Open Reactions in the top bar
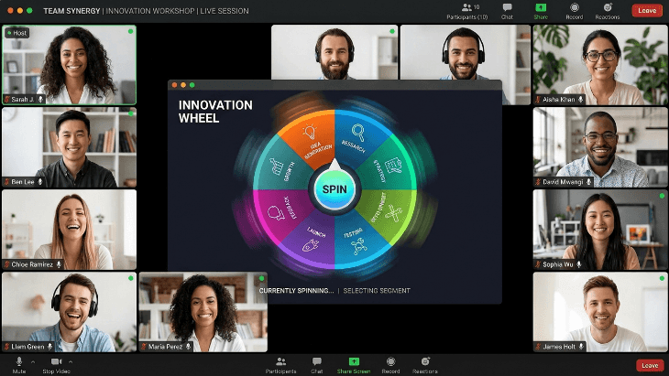669x376 pixels. point(607,12)
